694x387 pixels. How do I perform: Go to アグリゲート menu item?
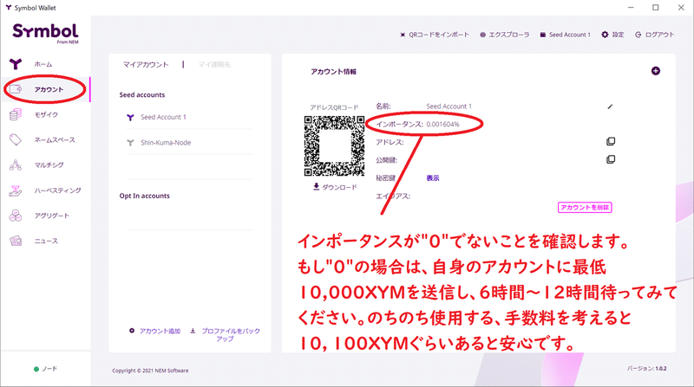(52, 216)
